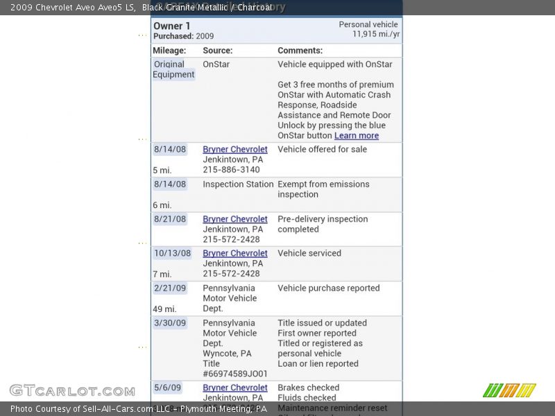Open Bryner Chevrolet link in 10/13/08 row
The height and width of the screenshot is (416, 555).
tap(235, 253)
